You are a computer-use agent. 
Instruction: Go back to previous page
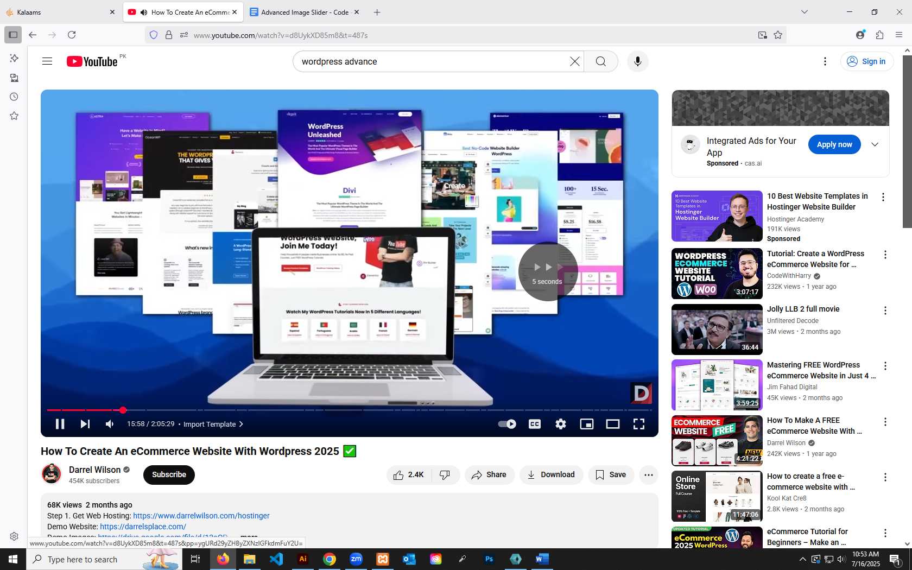point(33,35)
